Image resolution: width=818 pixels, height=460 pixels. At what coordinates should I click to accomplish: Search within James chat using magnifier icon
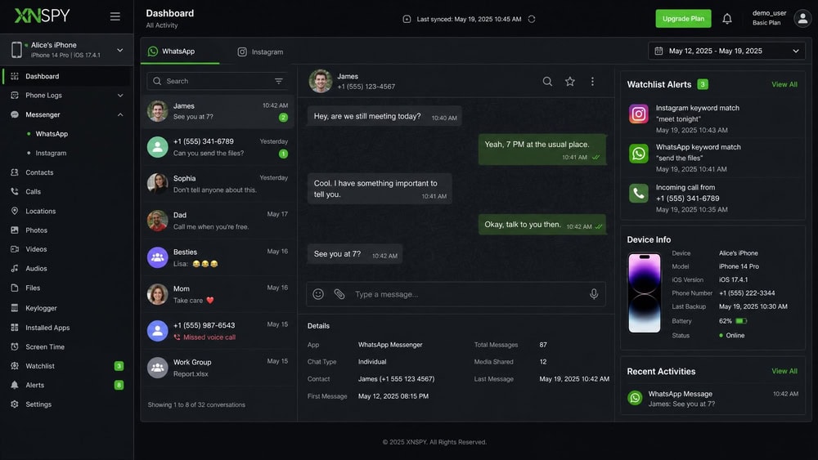[x=547, y=81]
